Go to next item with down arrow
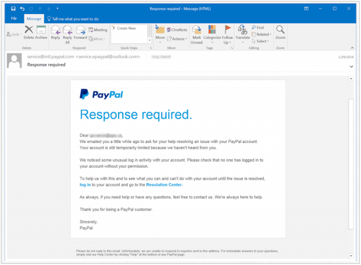The height and width of the screenshot is (265, 361). pos(49,8)
